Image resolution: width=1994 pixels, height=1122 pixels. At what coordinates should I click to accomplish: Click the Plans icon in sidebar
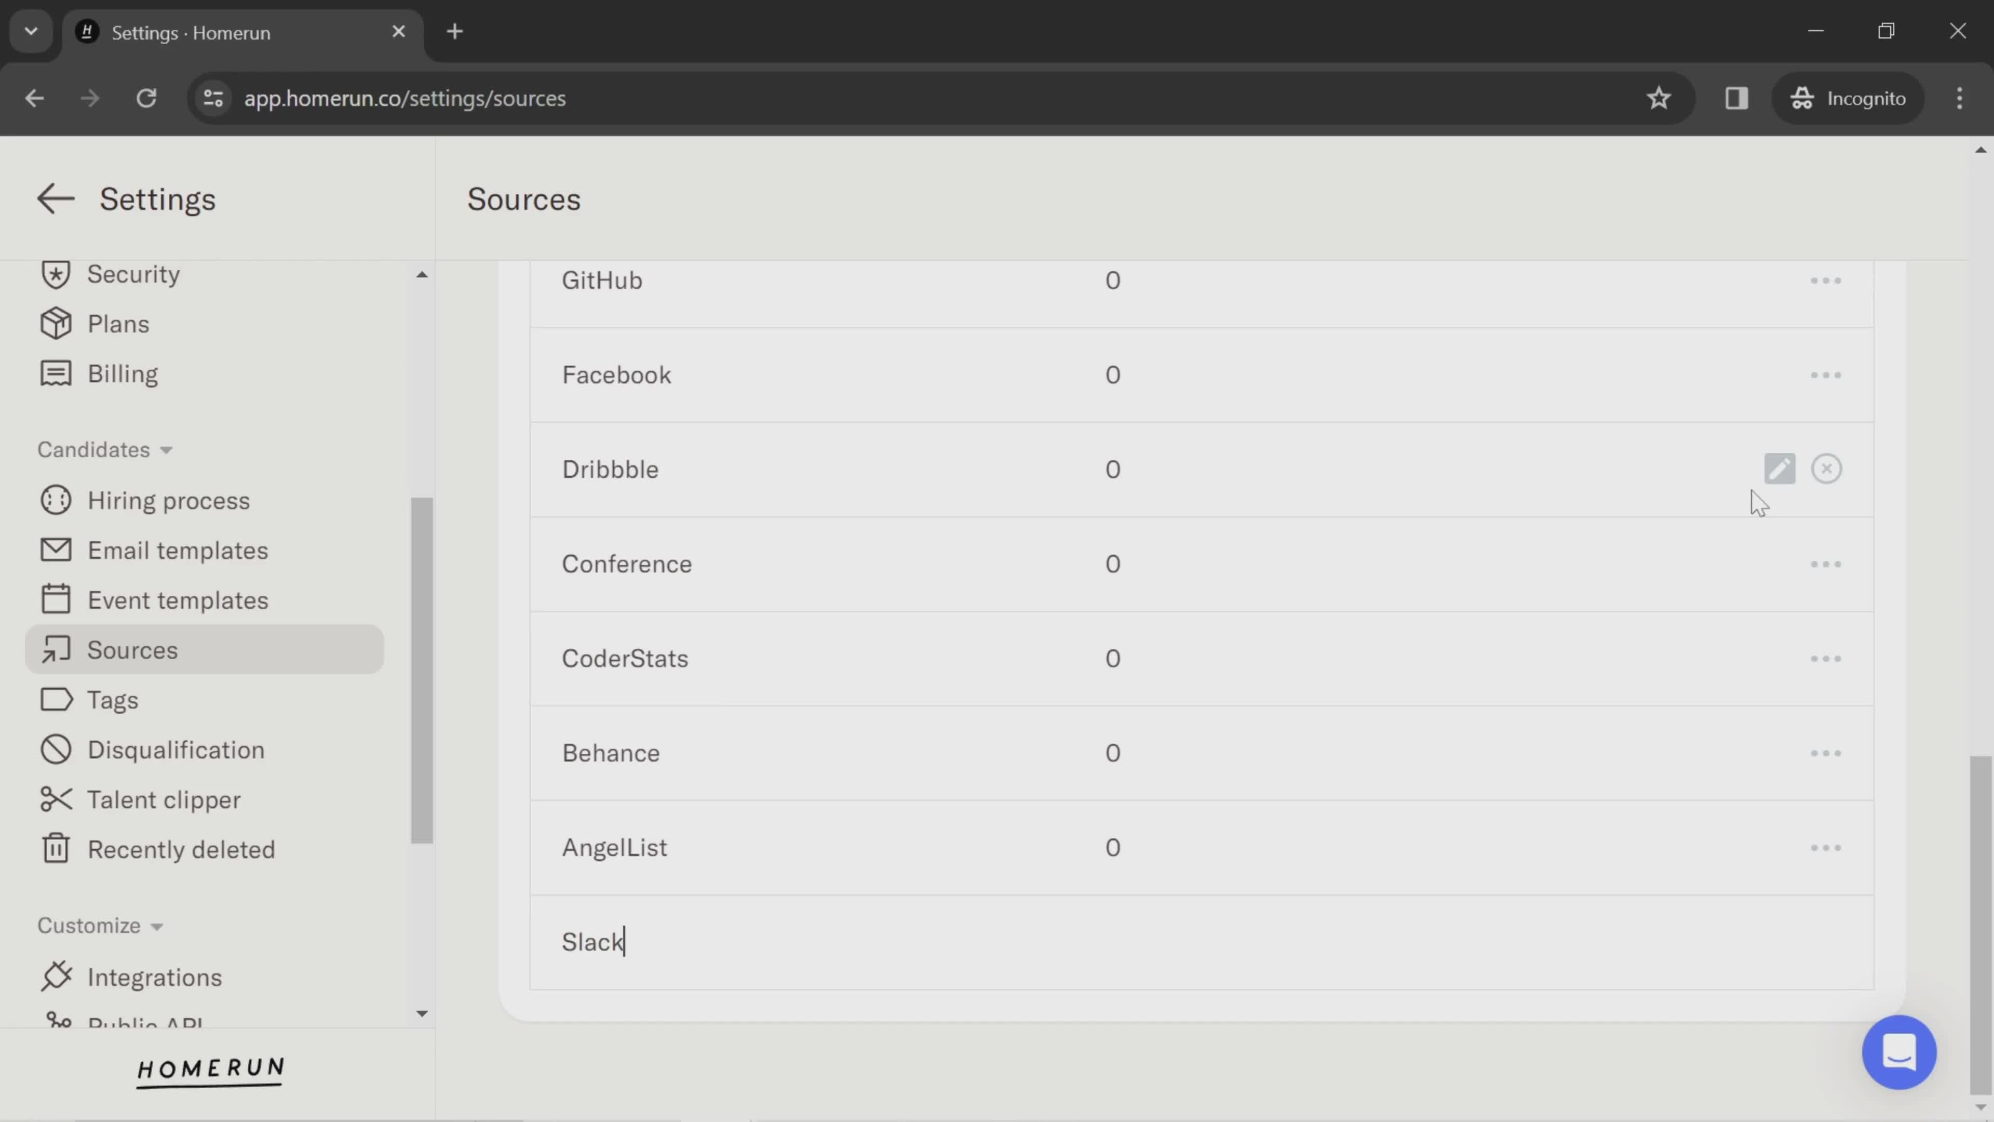coord(55,323)
